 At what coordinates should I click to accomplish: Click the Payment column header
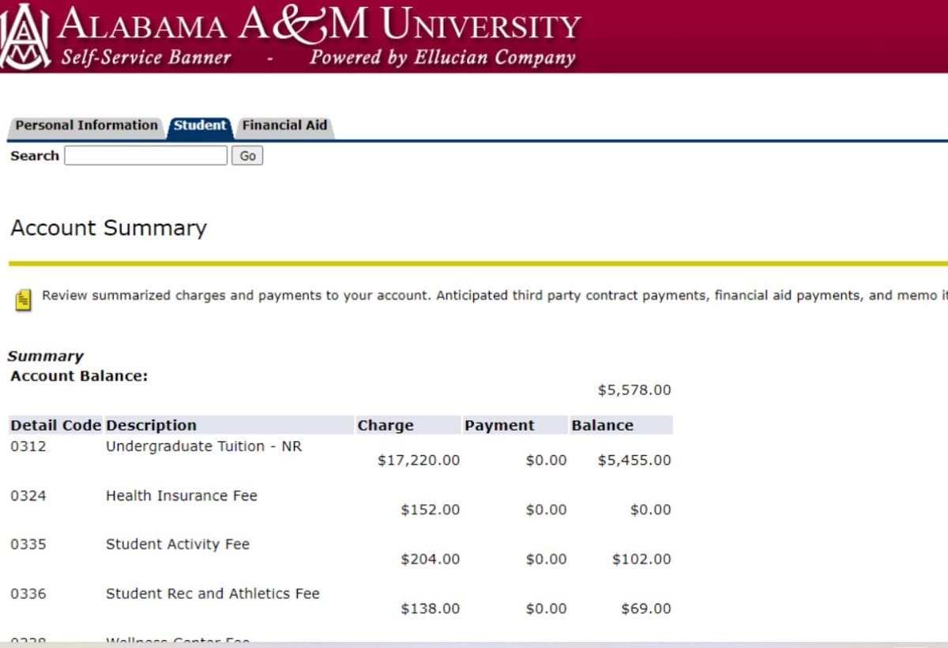click(x=498, y=425)
